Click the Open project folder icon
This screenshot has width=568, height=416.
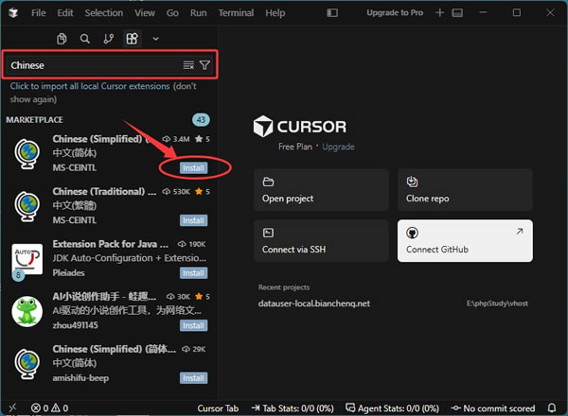pos(268,182)
